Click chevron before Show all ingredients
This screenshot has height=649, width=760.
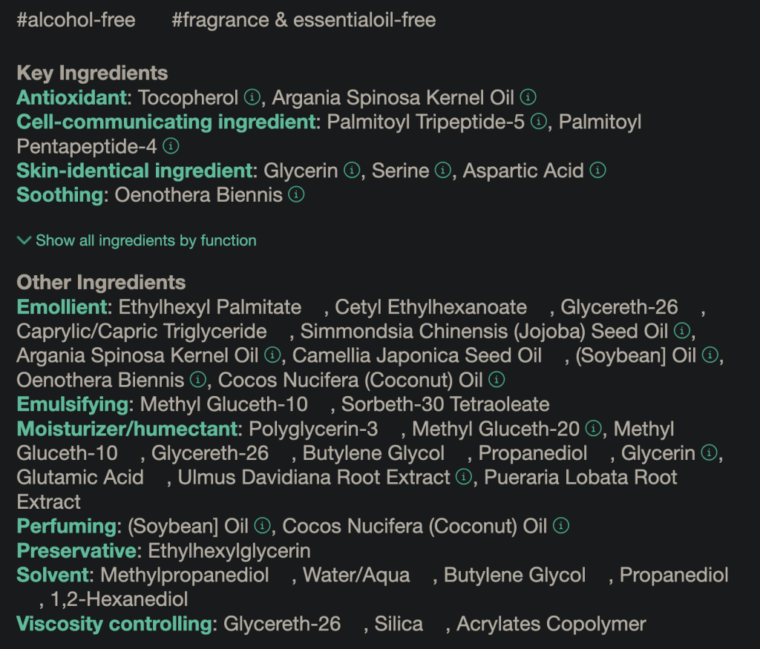(x=24, y=240)
